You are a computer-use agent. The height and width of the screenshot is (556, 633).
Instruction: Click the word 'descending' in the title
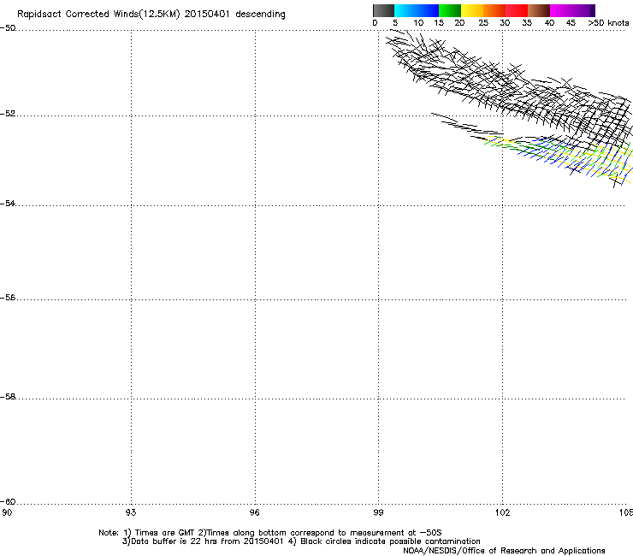(260, 15)
